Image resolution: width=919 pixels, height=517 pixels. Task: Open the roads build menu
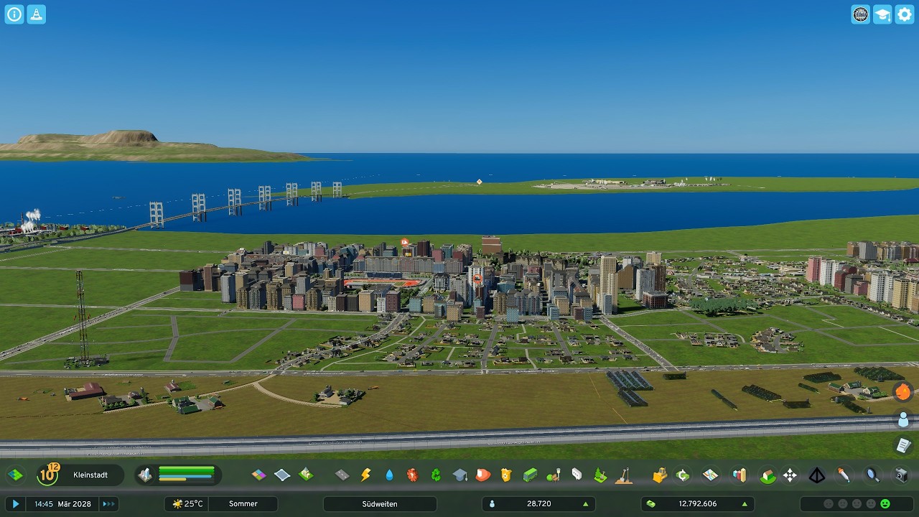click(x=342, y=475)
